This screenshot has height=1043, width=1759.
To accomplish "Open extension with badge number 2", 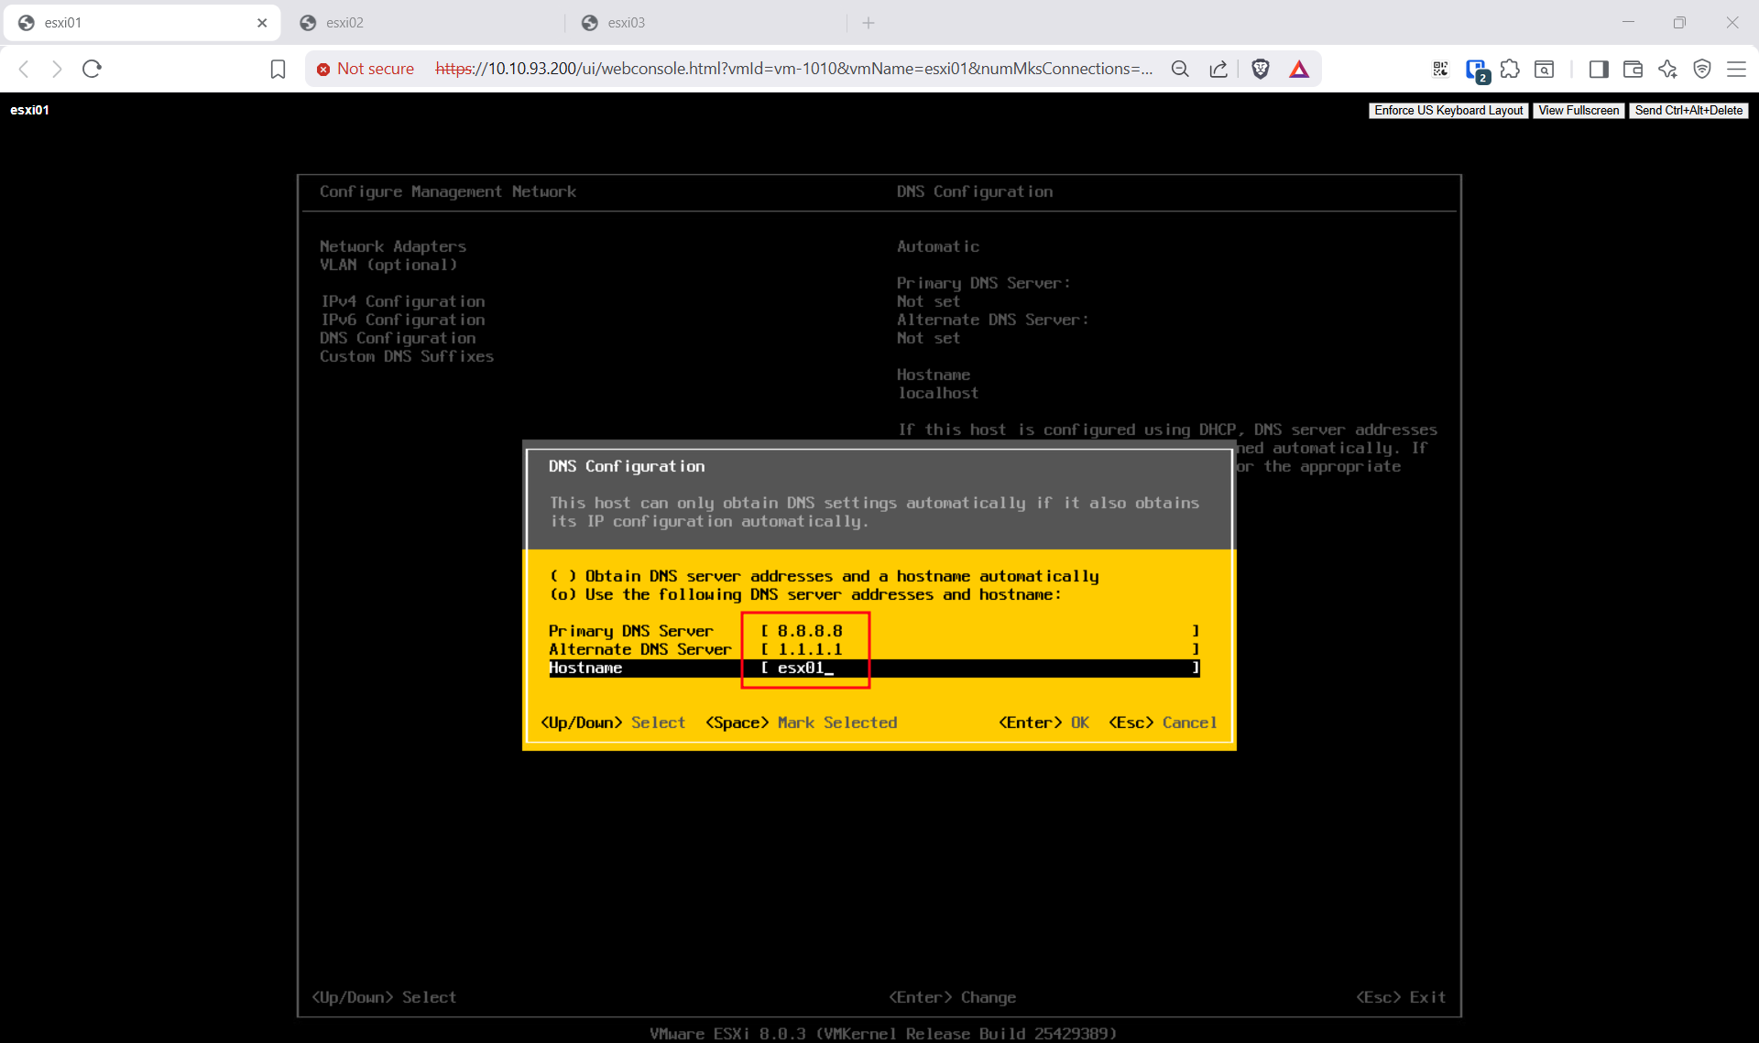I will coord(1476,70).
